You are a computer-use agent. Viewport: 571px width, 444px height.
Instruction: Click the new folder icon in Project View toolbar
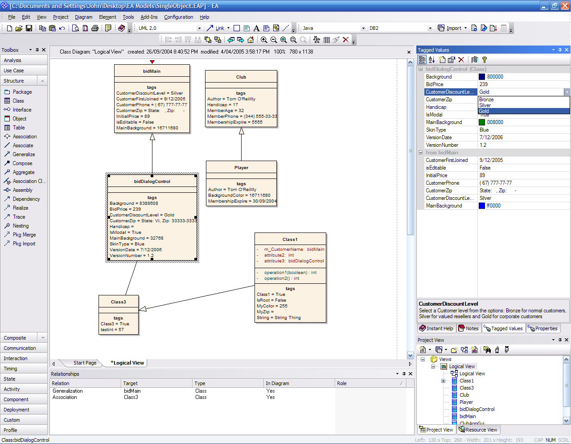(454, 350)
